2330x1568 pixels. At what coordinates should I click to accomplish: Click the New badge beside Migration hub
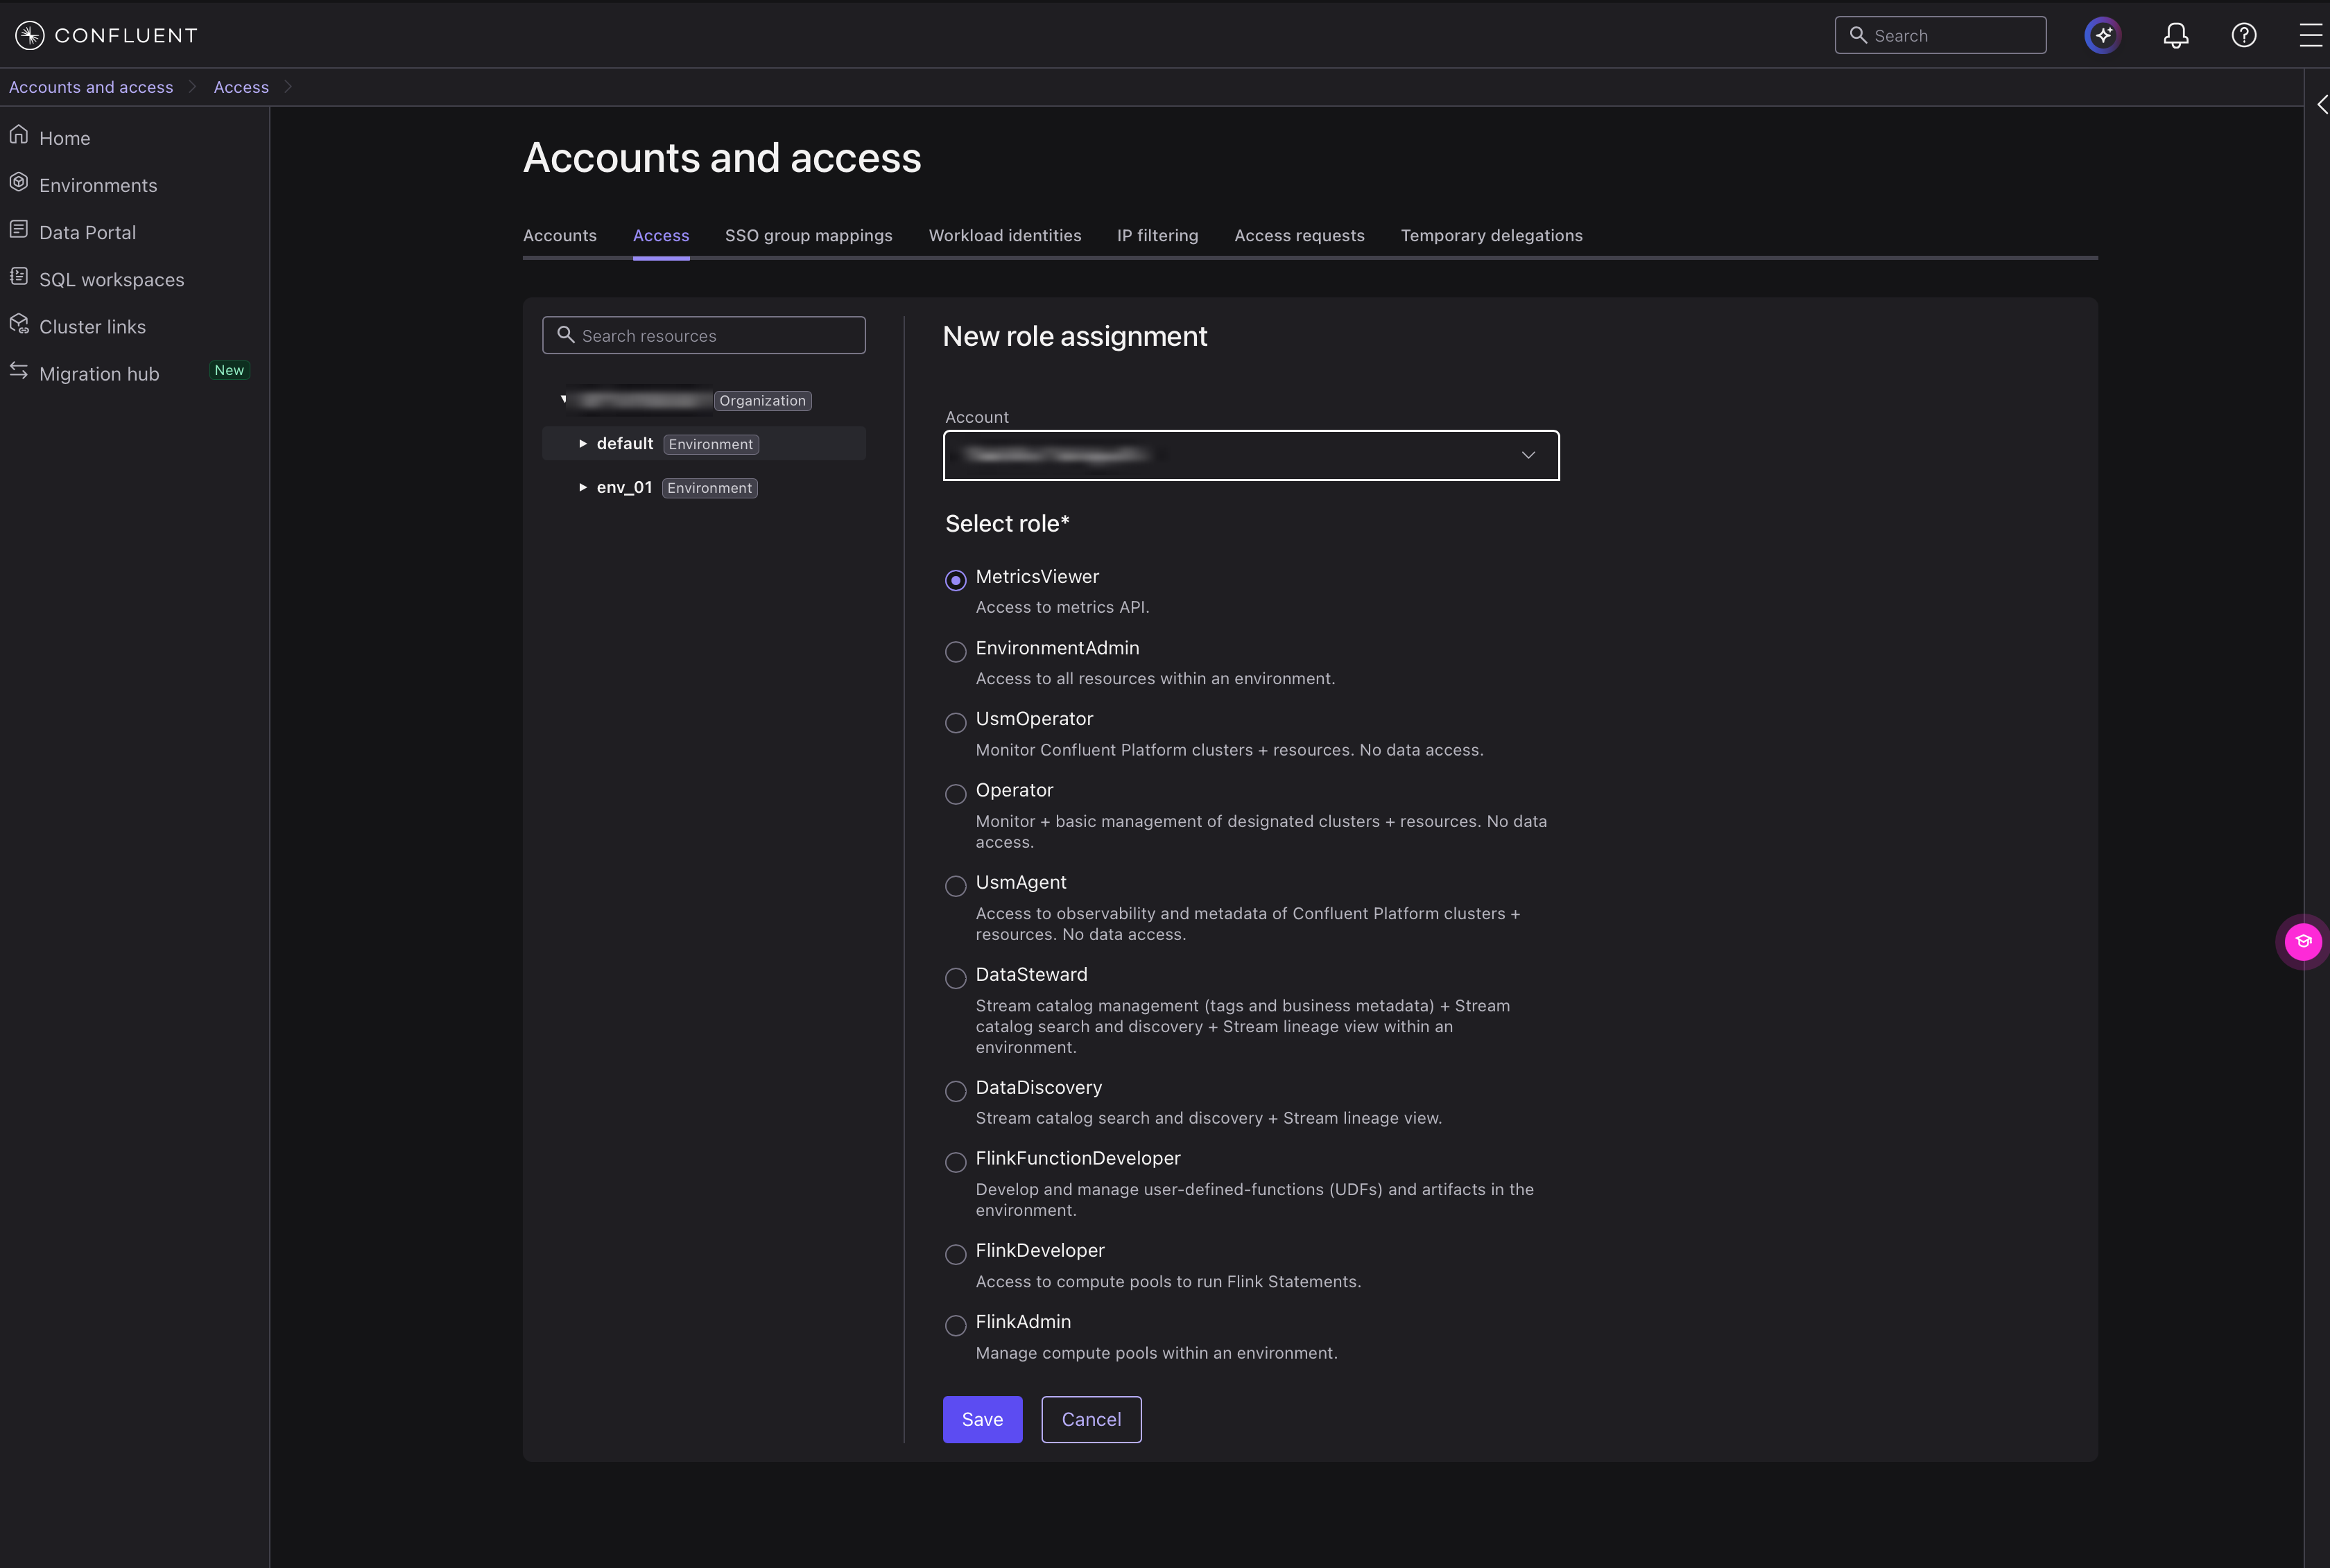tap(229, 370)
